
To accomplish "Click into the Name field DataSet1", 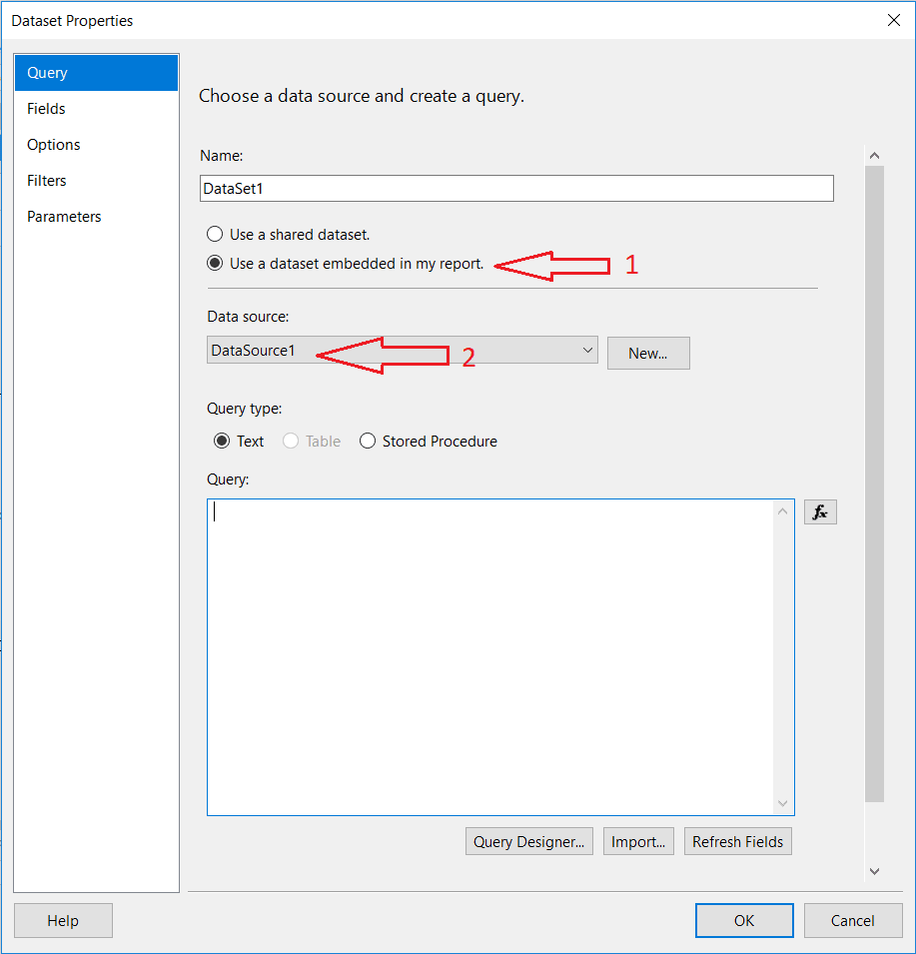I will pos(516,189).
